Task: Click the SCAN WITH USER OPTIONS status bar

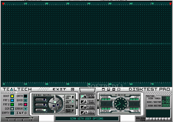Action: [86, 119]
